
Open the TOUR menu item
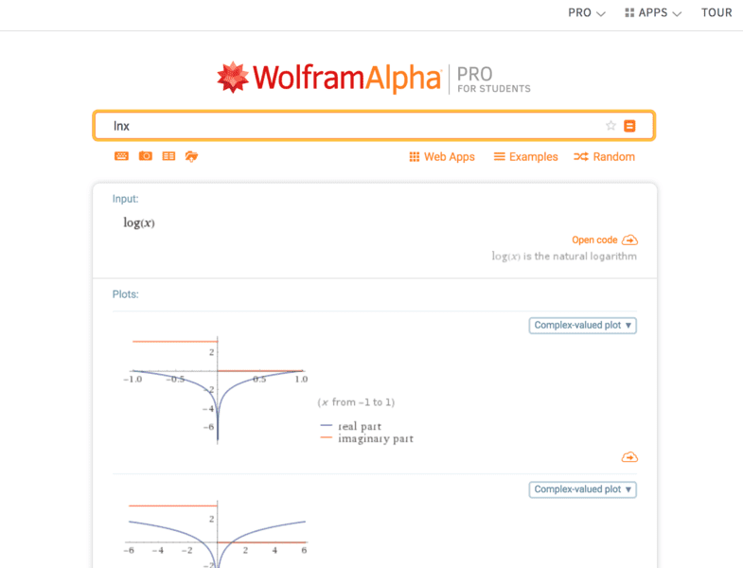716,13
